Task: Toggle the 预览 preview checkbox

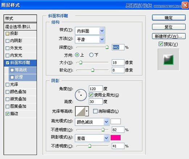Action: pyautogui.click(x=161, y=44)
